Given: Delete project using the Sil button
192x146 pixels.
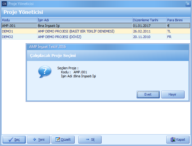Looking at the screenshot, I should [90, 140].
